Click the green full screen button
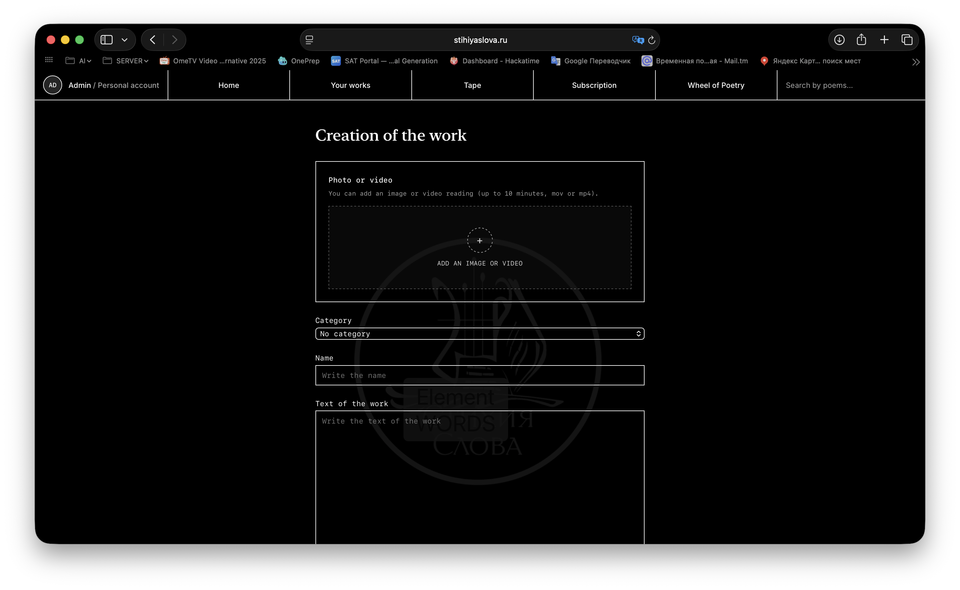This screenshot has width=960, height=590. (79, 40)
